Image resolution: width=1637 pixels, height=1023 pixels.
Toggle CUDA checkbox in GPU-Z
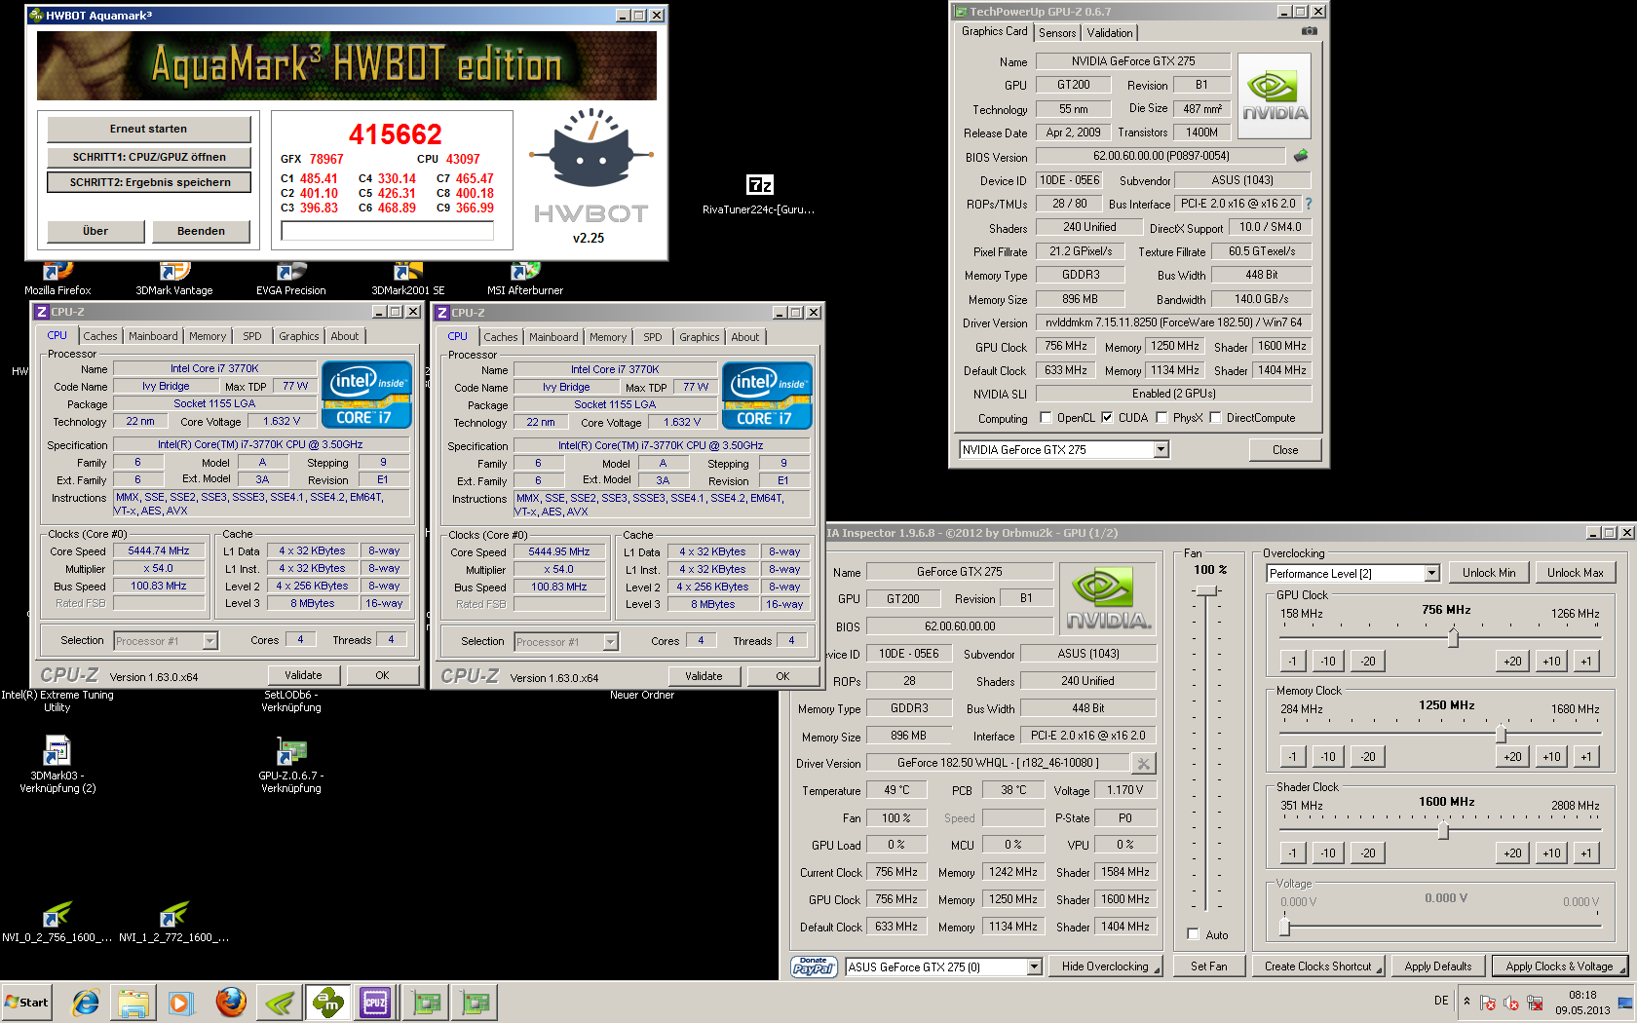tap(1107, 417)
